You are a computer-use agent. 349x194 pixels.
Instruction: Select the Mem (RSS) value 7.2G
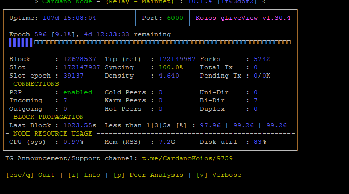pyautogui.click(x=167, y=142)
